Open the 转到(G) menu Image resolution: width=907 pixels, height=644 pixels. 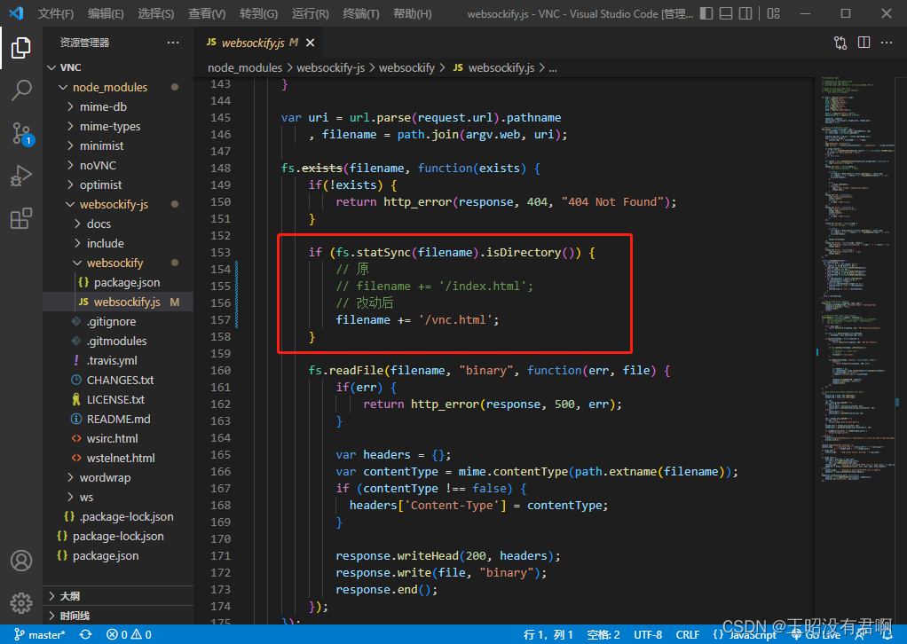(x=258, y=13)
